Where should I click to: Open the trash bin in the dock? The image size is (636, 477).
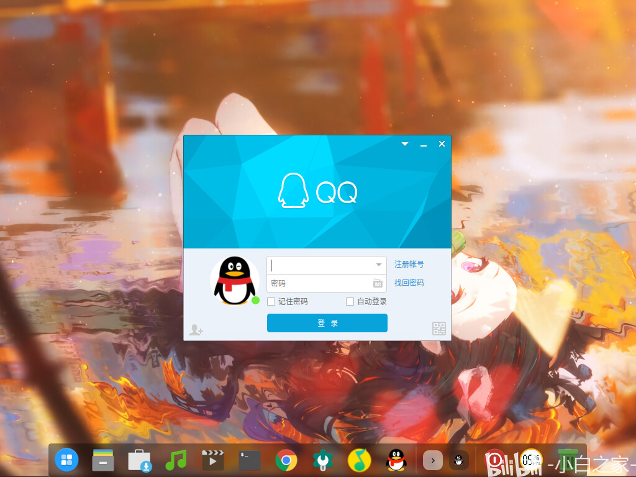[x=567, y=460]
